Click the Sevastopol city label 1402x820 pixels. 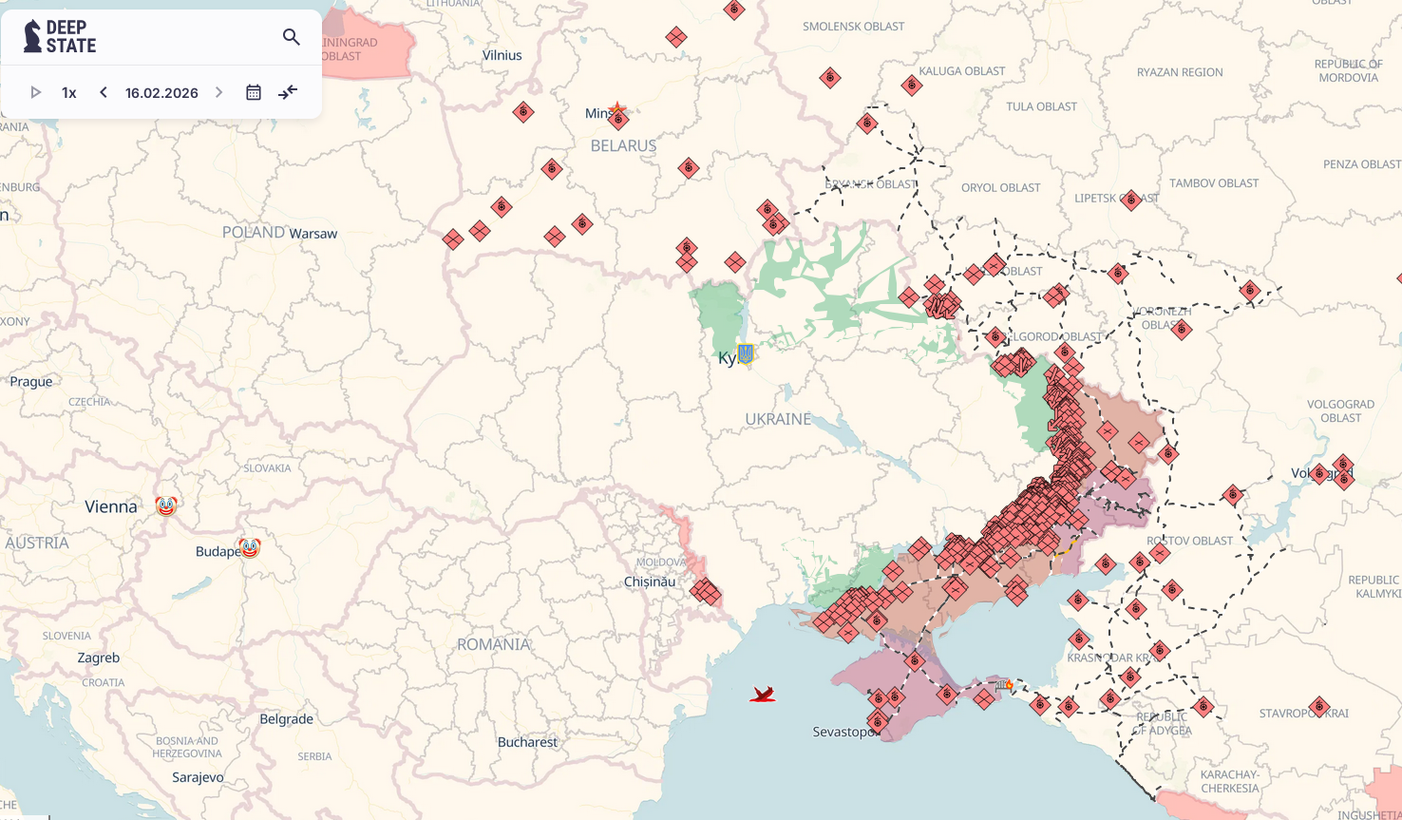(x=841, y=732)
